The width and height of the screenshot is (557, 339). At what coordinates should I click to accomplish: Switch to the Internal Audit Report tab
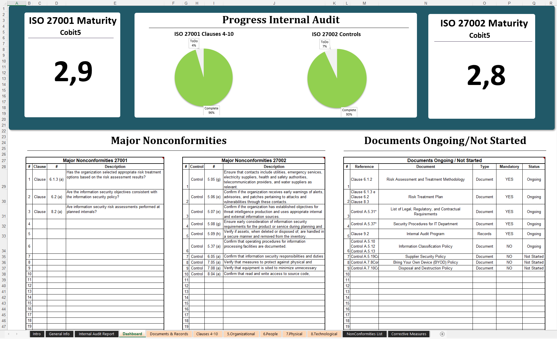point(97,334)
